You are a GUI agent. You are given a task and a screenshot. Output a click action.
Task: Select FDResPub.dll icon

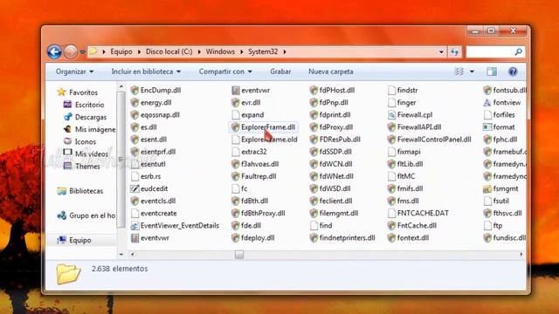(314, 140)
